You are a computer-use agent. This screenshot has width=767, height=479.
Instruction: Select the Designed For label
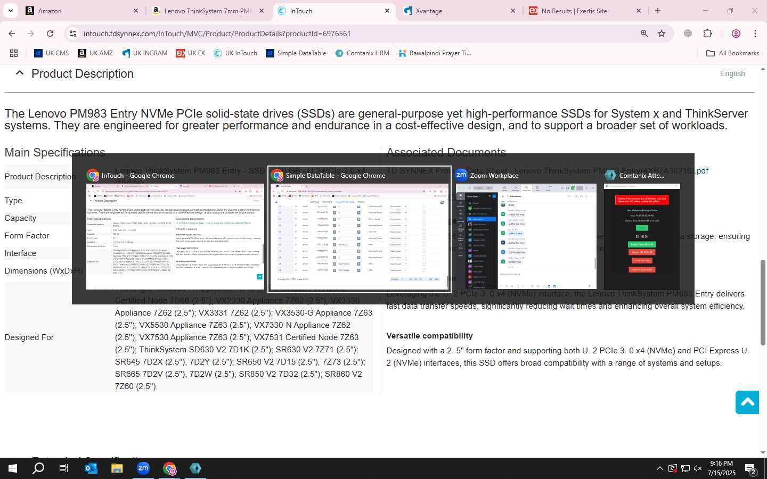(29, 337)
